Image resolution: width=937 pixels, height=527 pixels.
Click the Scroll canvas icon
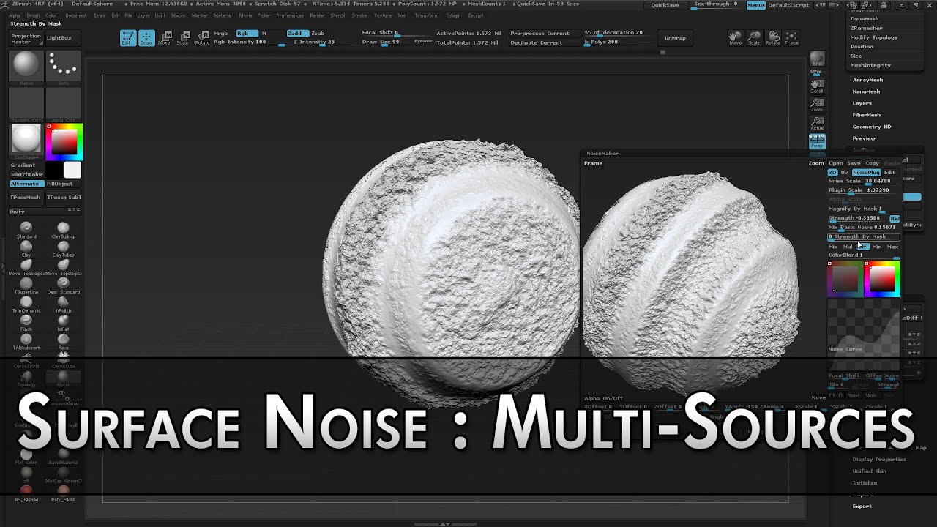click(x=817, y=86)
